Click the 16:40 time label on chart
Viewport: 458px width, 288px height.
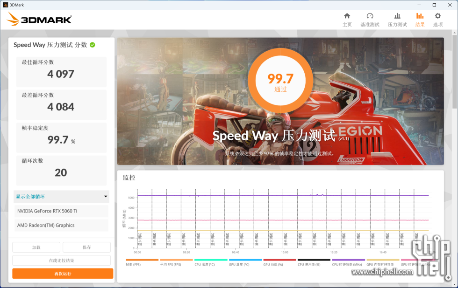click(383, 252)
